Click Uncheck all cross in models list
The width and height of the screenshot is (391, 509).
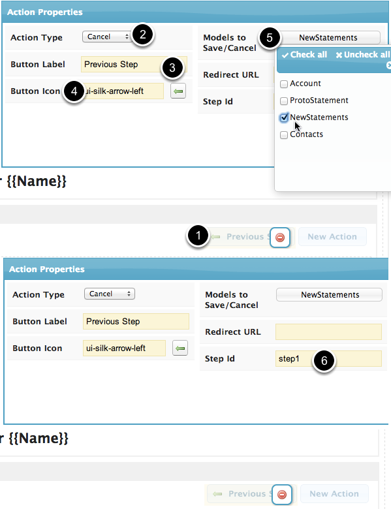(339, 55)
